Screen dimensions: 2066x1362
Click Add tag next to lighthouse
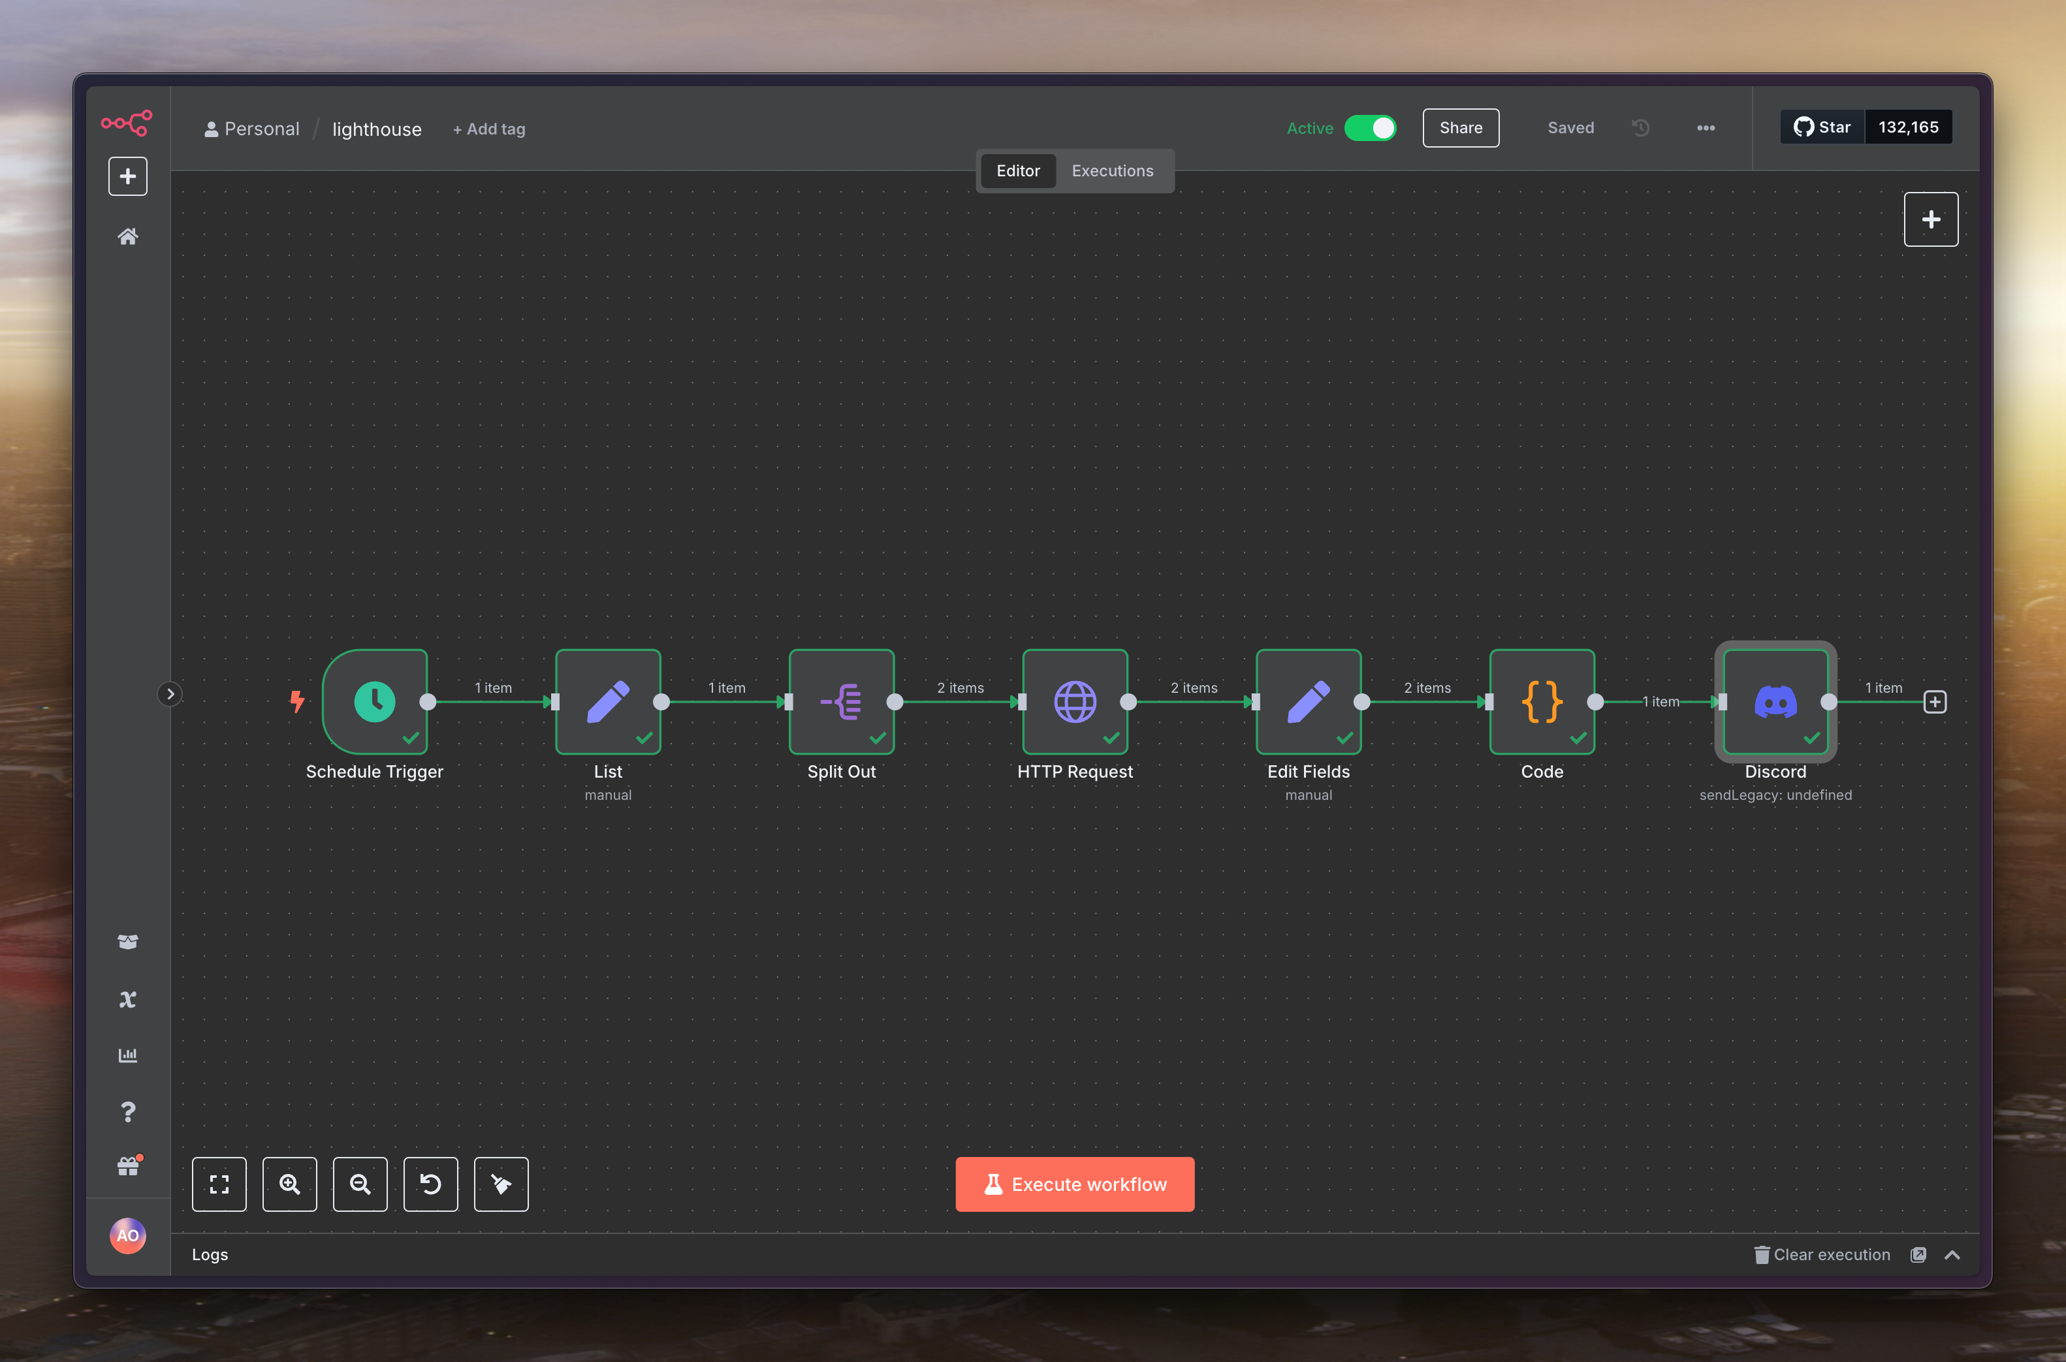point(489,129)
